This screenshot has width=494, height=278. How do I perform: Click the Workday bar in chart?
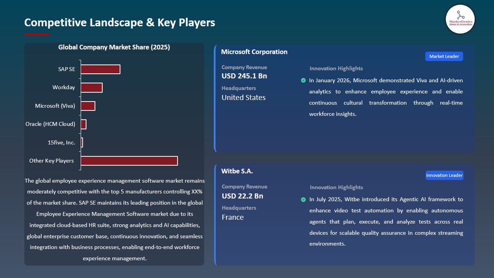pyautogui.click(x=91, y=88)
